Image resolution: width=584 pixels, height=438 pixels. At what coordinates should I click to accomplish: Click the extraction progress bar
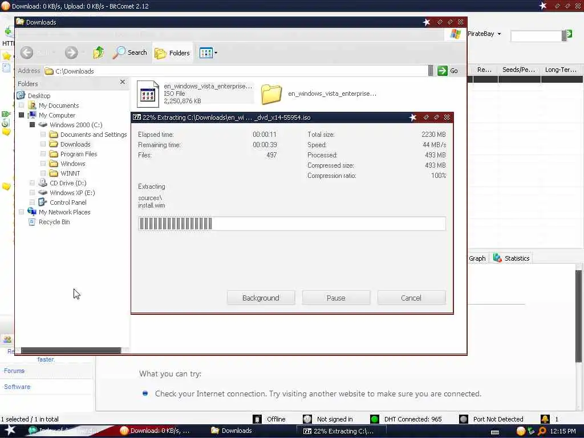(x=291, y=224)
